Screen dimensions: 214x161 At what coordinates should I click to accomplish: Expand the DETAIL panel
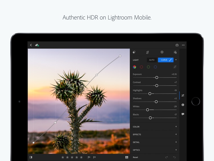[155, 142]
